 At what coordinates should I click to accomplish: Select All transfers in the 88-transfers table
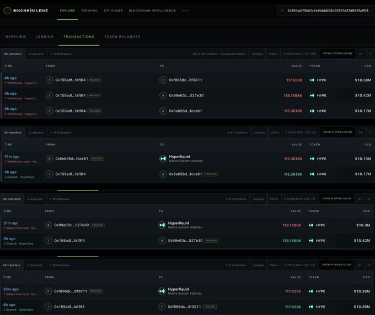(13, 54)
